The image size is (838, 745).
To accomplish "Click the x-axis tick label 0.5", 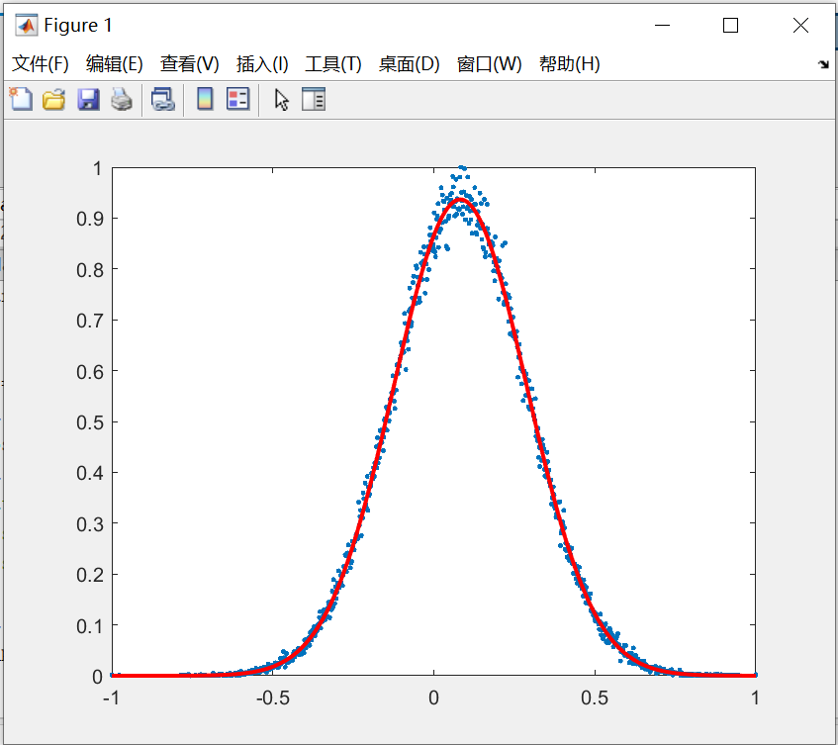I will [x=595, y=698].
